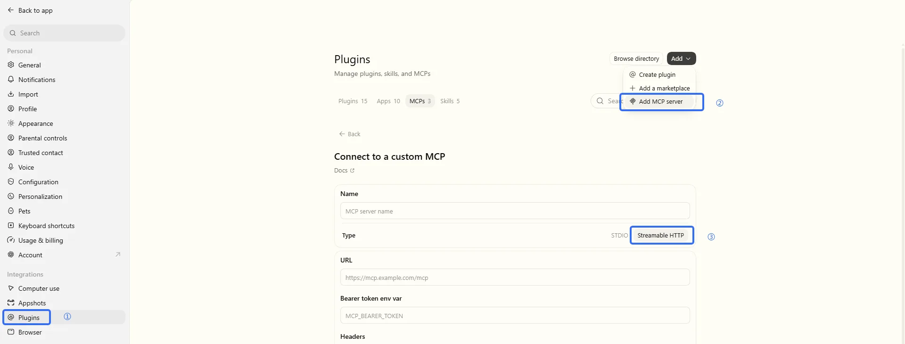Click the Keyboard shortcuts icon
This screenshot has height=344, width=905.
click(x=11, y=225)
